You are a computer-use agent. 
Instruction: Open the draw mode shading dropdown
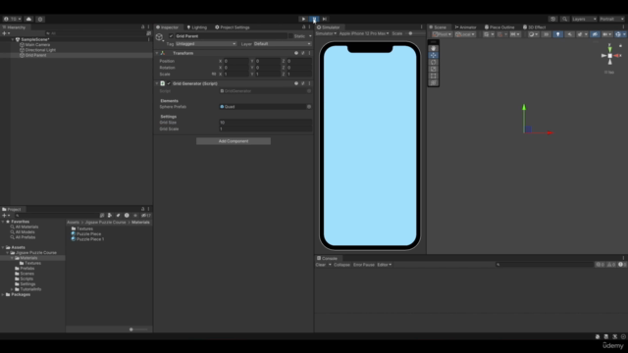coord(533,34)
